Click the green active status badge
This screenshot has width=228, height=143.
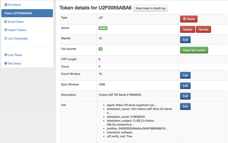[103, 28]
